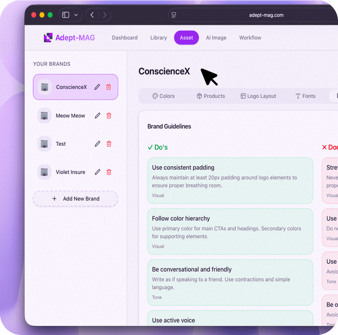Toggle the browser sidebar panel icon

(x=66, y=15)
